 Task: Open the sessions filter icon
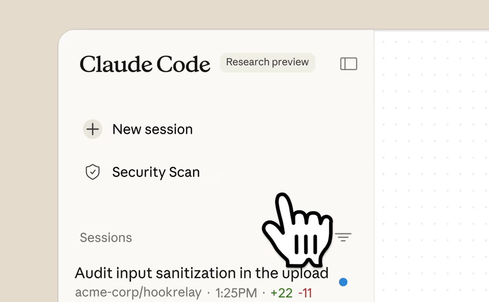pyautogui.click(x=343, y=237)
